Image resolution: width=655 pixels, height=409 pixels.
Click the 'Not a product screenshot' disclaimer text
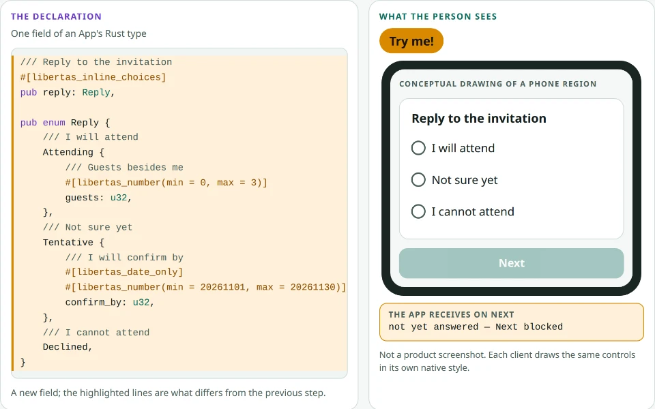pyautogui.click(x=507, y=361)
